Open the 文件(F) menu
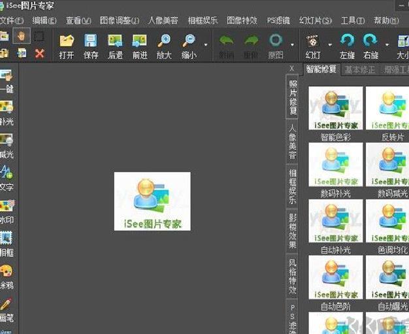The image size is (409, 334). click(x=12, y=20)
